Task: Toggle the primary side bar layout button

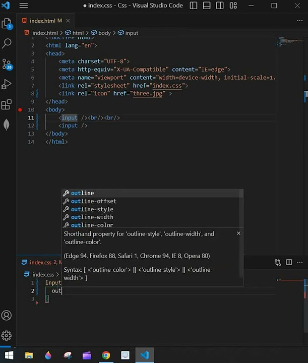Action: (194, 6)
